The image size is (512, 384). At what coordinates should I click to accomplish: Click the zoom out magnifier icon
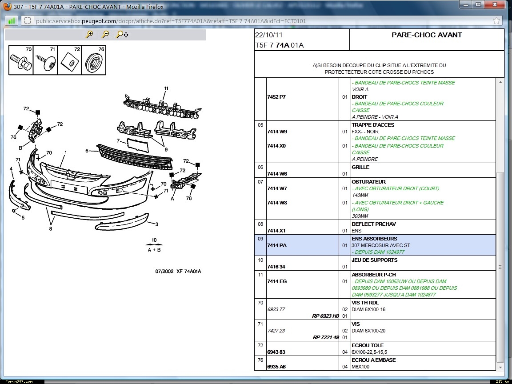[105, 34]
